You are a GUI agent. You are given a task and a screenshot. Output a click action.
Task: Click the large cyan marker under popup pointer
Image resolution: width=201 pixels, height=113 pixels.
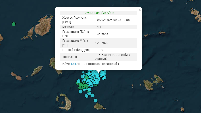tap(103, 74)
